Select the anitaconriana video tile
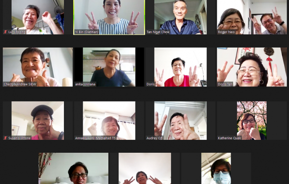Screen dimensions: 289x184 click(x=109, y=67)
